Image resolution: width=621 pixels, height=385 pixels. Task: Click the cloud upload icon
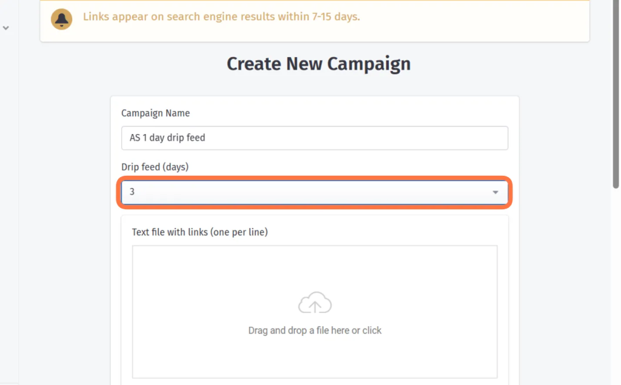coord(315,303)
